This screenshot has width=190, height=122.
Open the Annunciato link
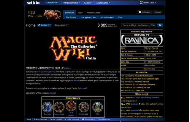(x=135, y=110)
